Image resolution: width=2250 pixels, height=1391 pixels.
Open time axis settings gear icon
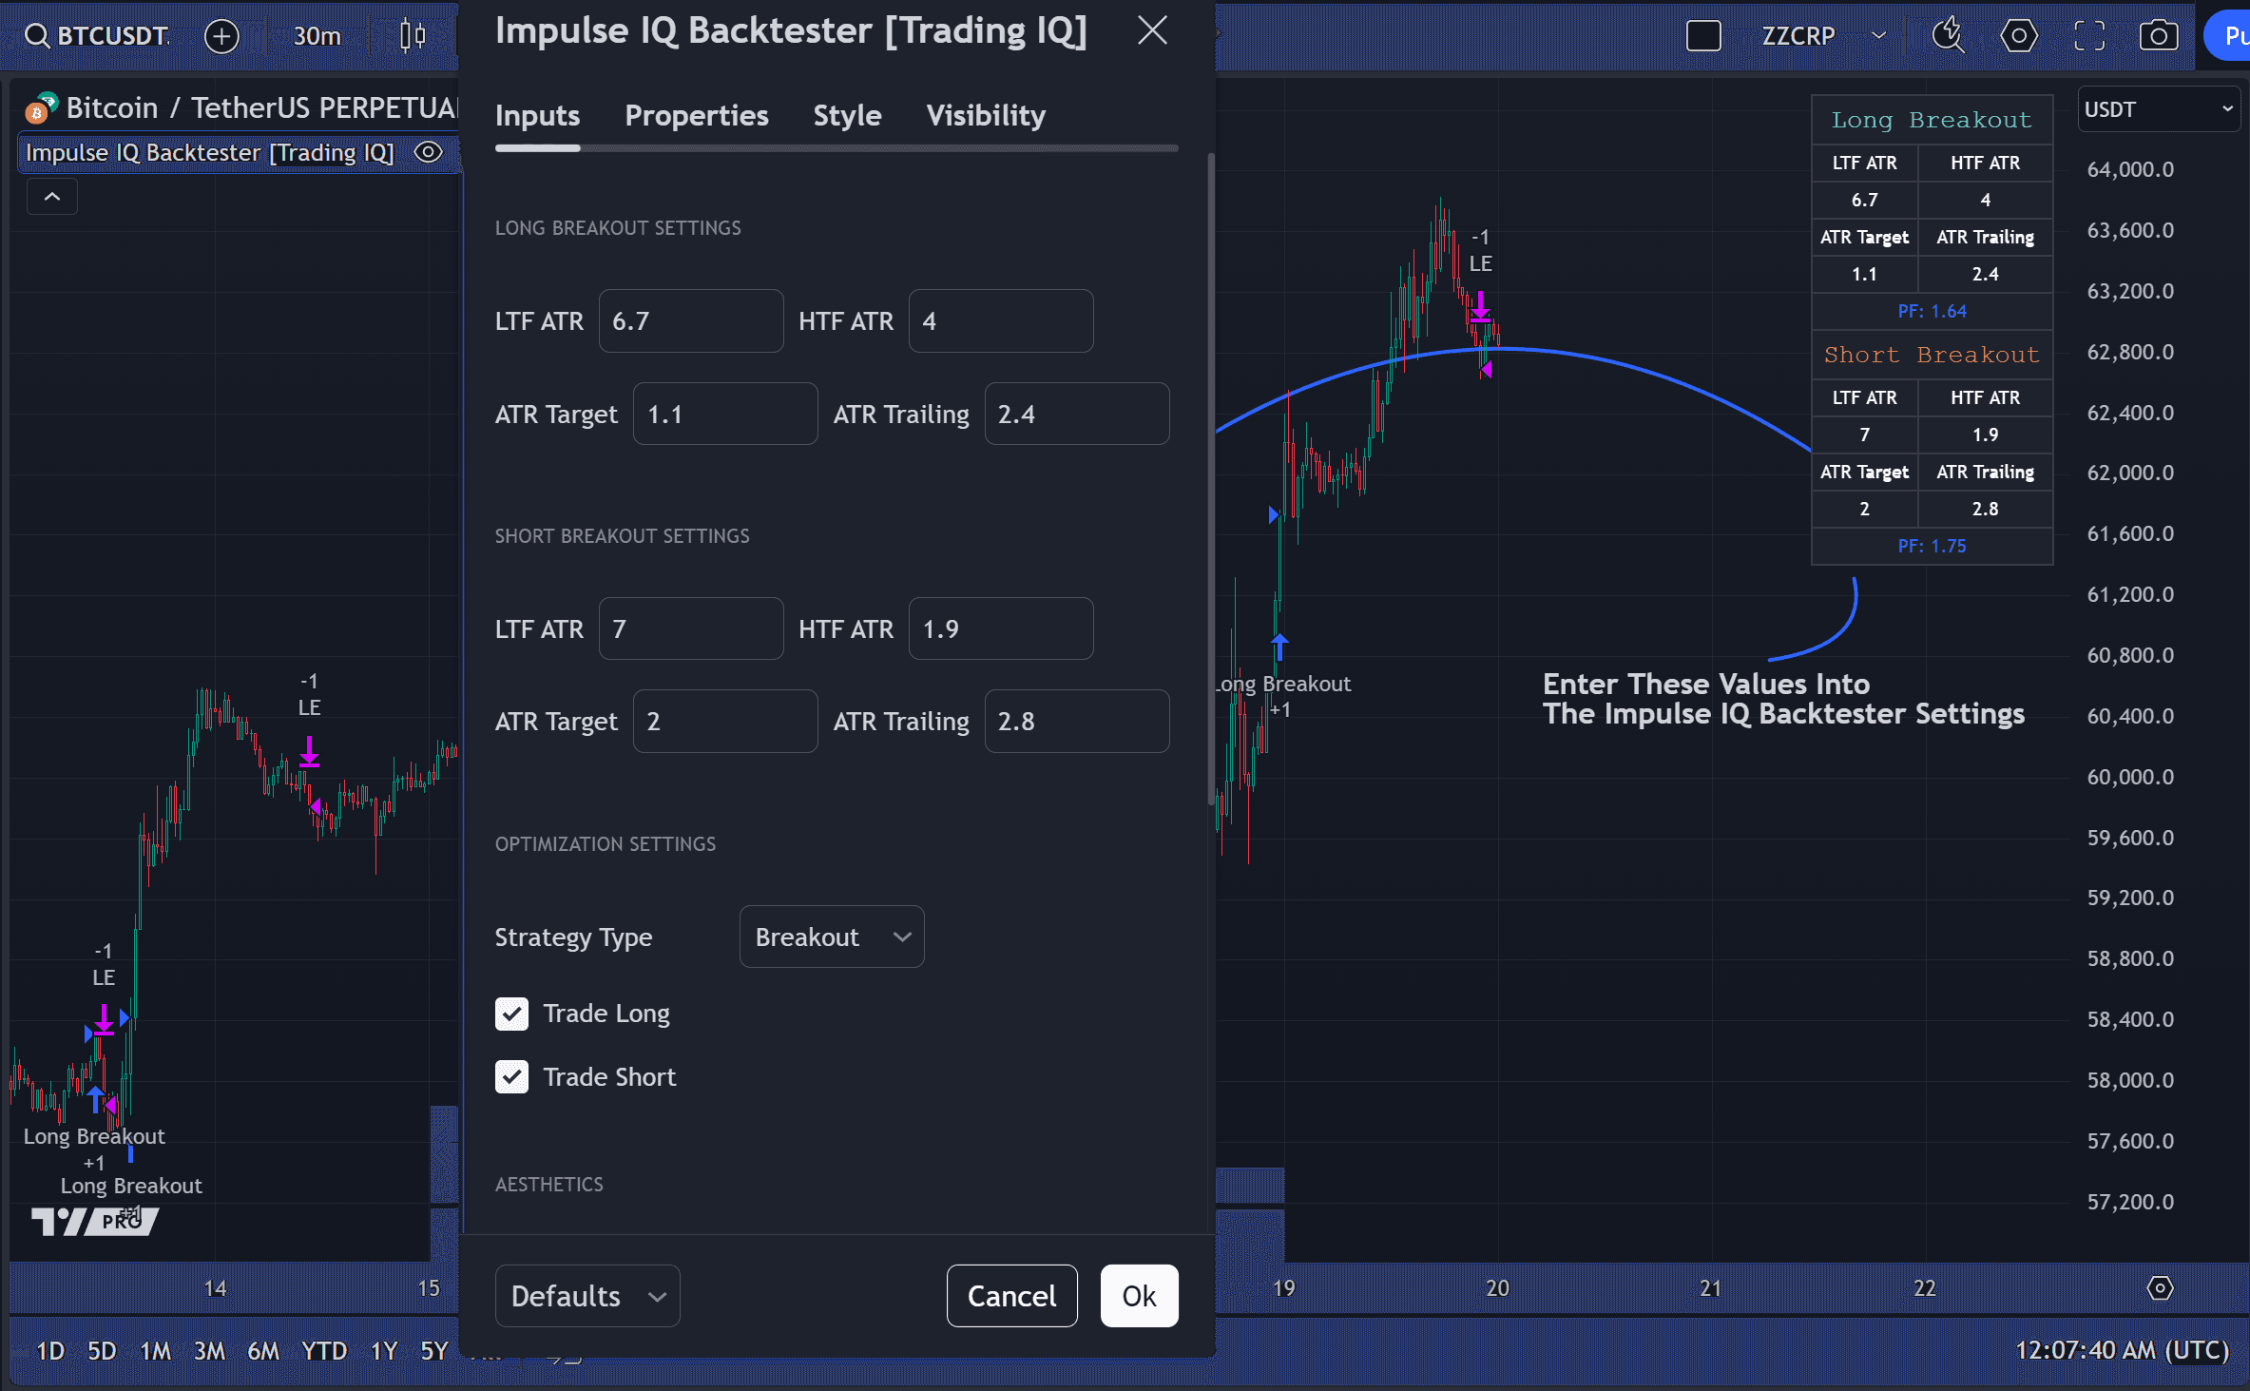tap(2160, 1287)
